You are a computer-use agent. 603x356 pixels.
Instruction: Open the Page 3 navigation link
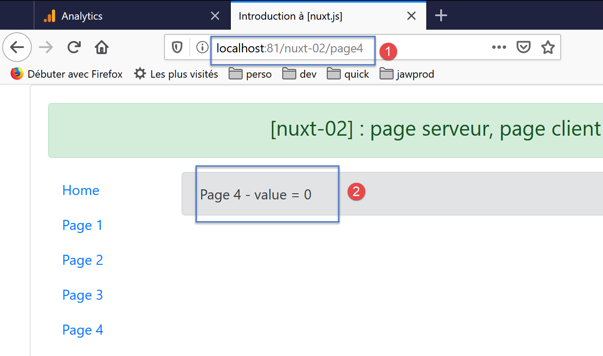pos(82,295)
